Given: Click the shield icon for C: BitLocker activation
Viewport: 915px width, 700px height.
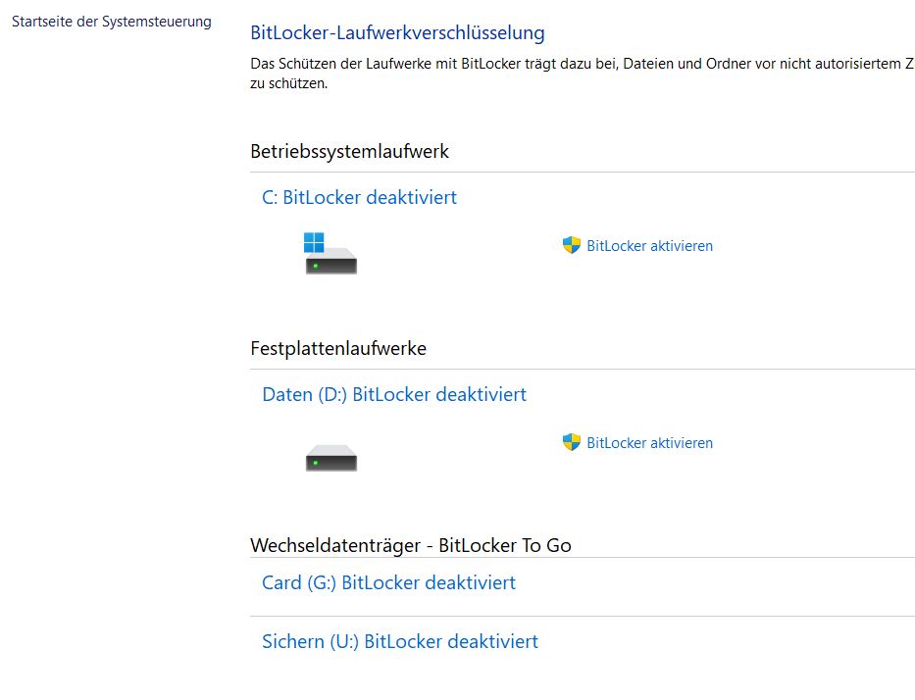Looking at the screenshot, I should tap(572, 245).
